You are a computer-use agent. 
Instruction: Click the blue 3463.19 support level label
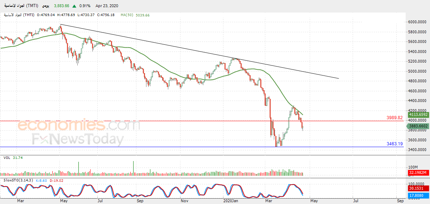(x=395, y=144)
